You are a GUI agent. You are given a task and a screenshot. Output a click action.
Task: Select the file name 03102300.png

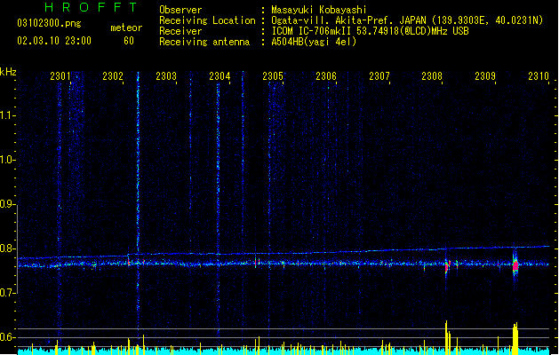point(49,23)
